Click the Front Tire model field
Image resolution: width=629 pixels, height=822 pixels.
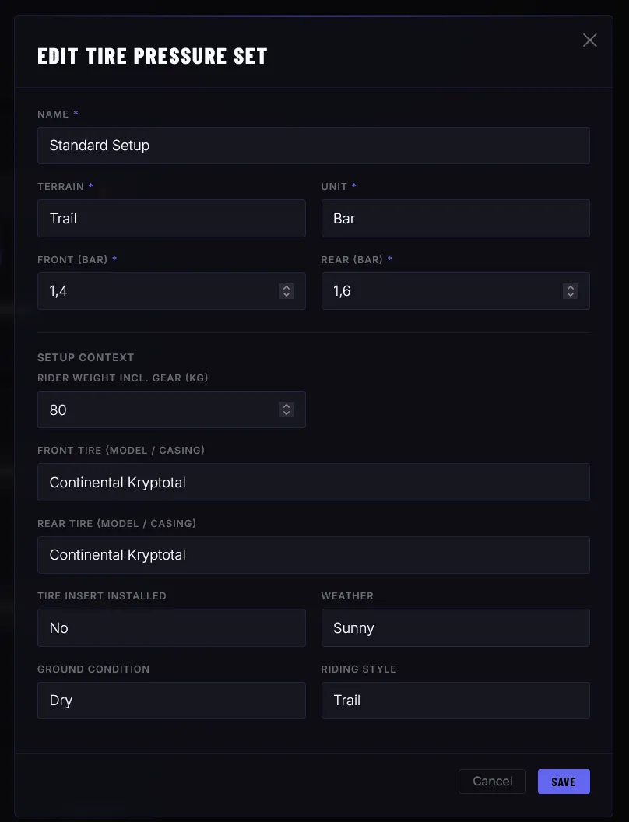[313, 483]
